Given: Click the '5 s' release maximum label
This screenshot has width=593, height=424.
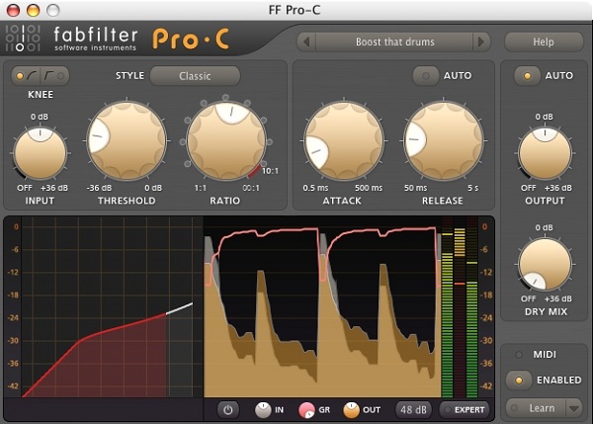Looking at the screenshot, I should [x=472, y=188].
